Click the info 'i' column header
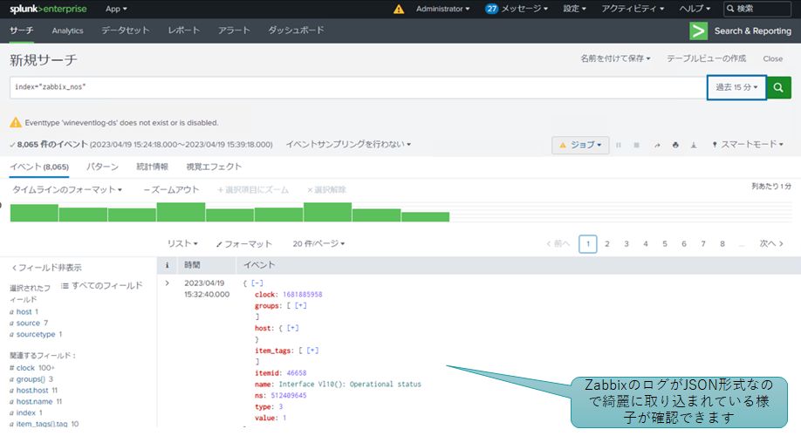The width and height of the screenshot is (801, 436). tap(167, 265)
